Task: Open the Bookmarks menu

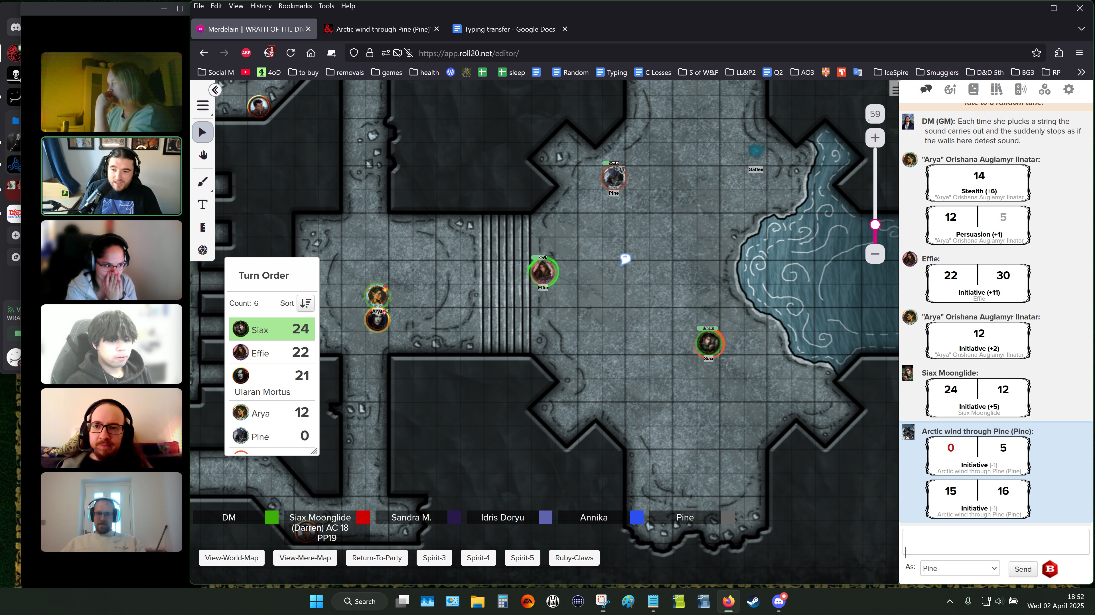Action: tap(295, 6)
